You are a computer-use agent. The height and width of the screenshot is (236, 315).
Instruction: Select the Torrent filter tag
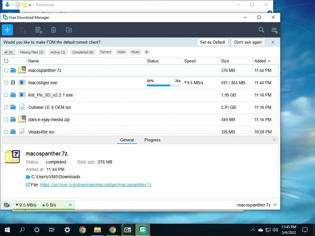(106, 52)
